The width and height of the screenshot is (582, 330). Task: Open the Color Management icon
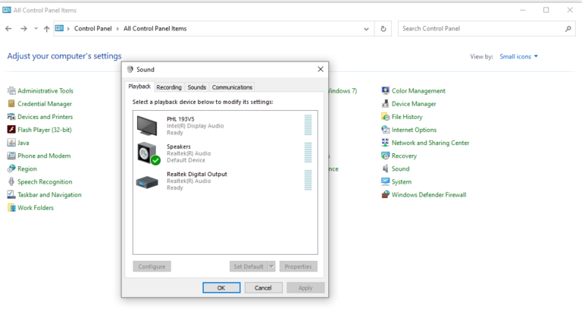coord(386,91)
